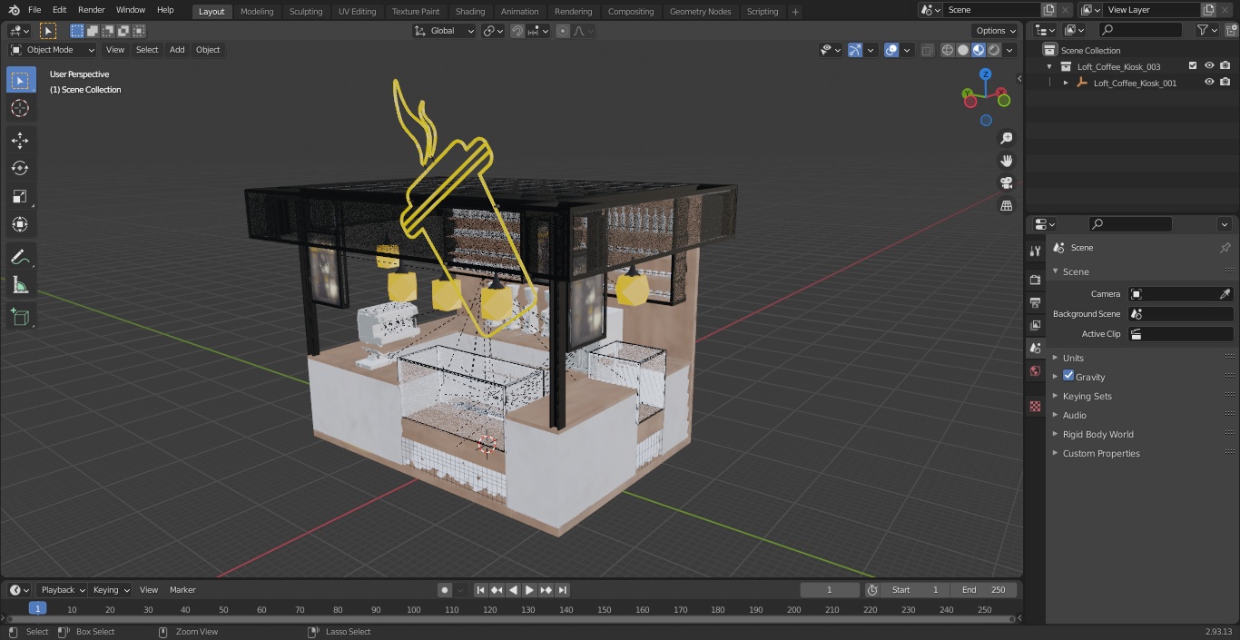Screen dimensions: 1240x640
Task: Open the File menu
Action: [x=34, y=10]
